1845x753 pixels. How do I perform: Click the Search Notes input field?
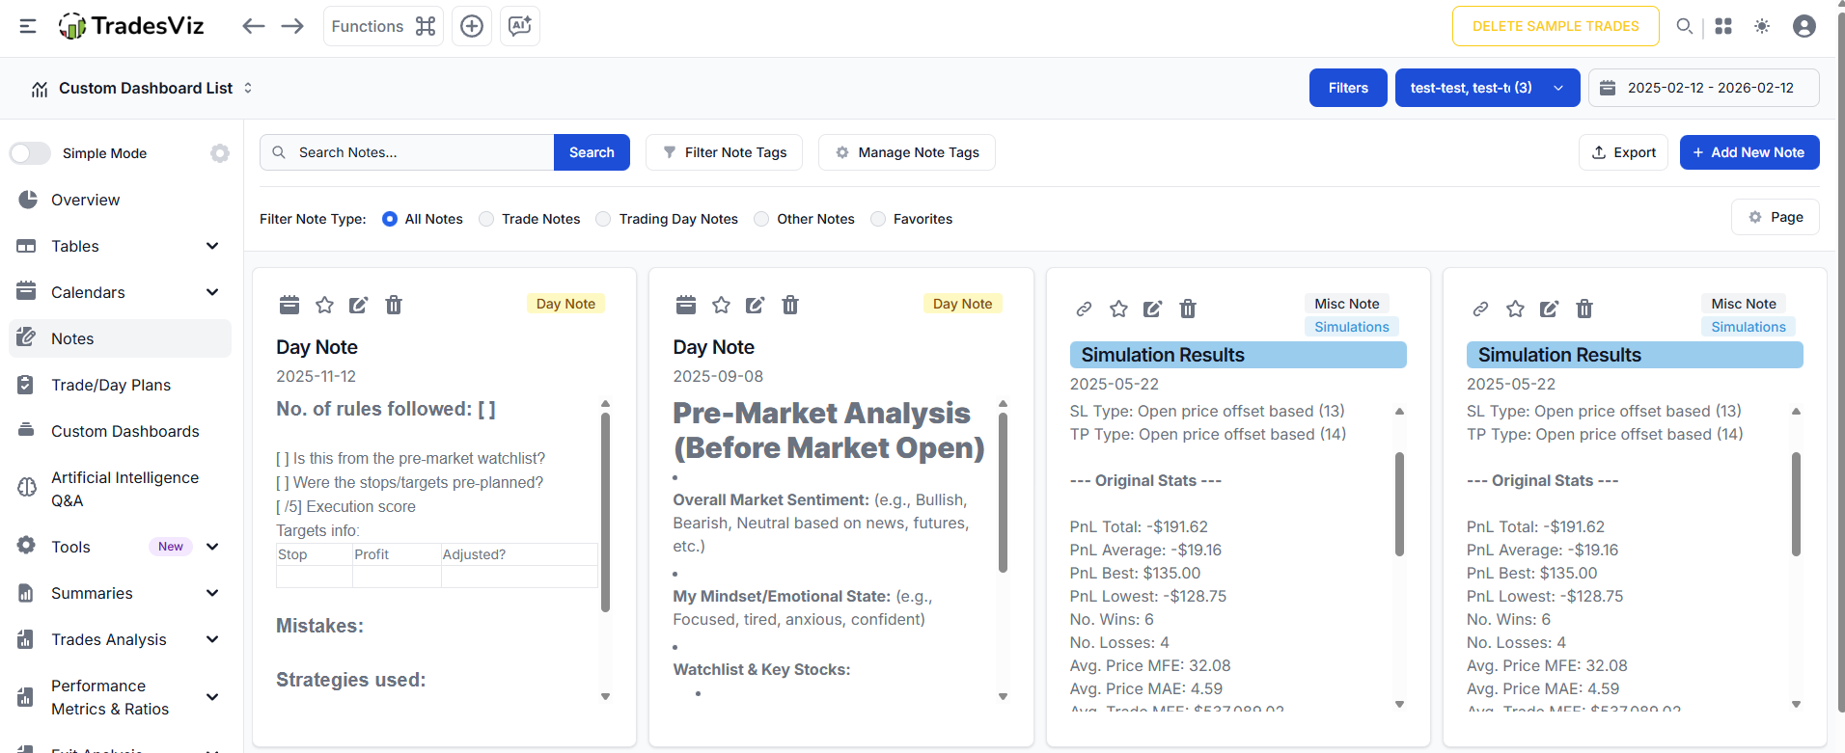tap(407, 152)
